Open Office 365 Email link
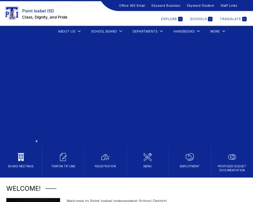 click(132, 5)
